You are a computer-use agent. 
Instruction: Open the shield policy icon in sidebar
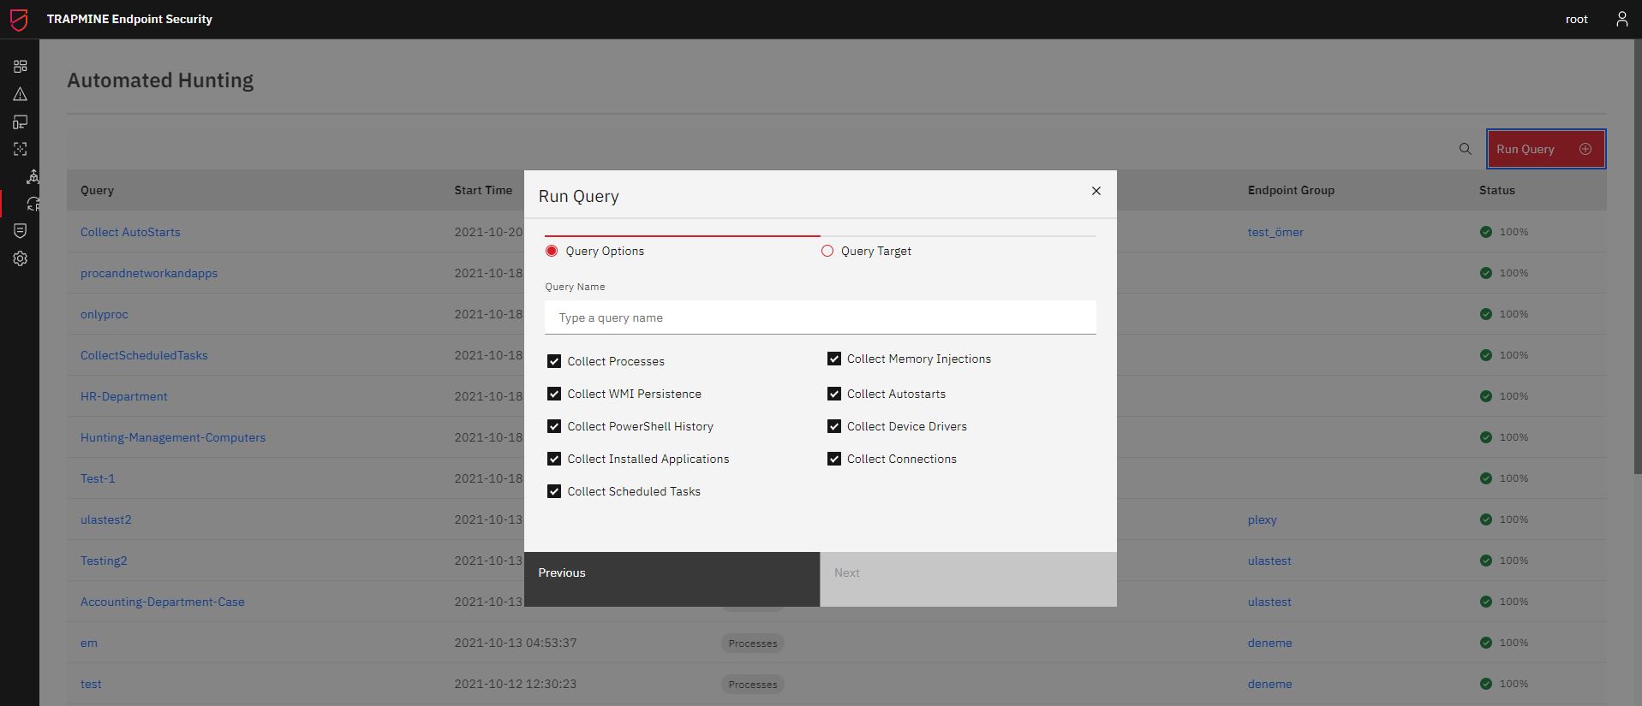(x=20, y=231)
